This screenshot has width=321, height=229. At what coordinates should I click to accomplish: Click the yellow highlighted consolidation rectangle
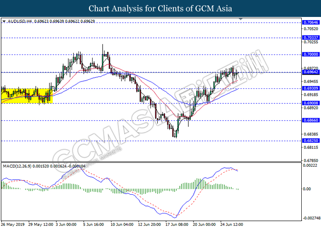[27, 96]
